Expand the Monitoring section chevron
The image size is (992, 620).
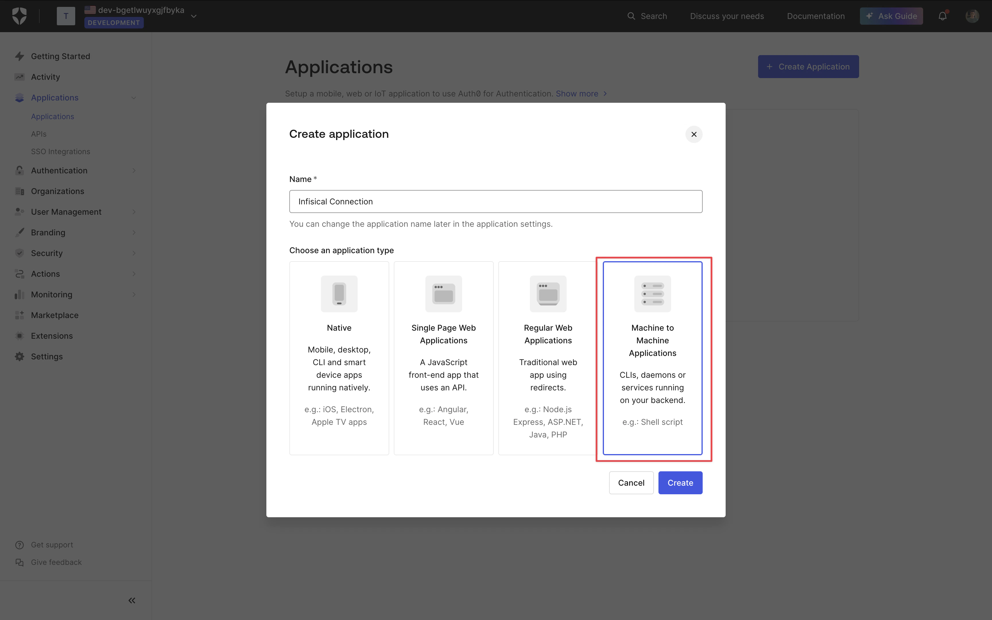coord(134,294)
